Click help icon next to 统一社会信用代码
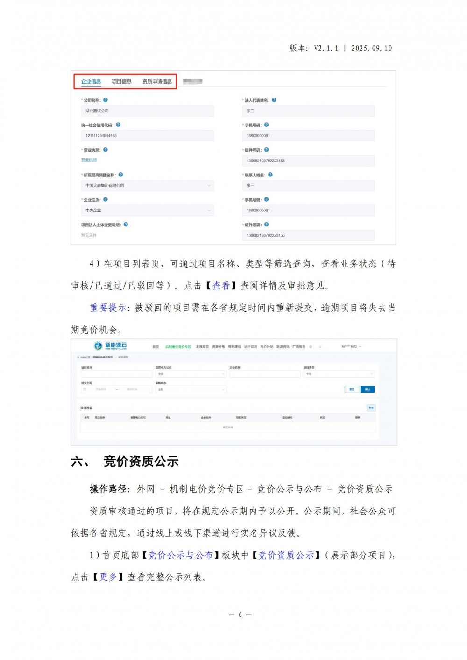 click(x=118, y=125)
